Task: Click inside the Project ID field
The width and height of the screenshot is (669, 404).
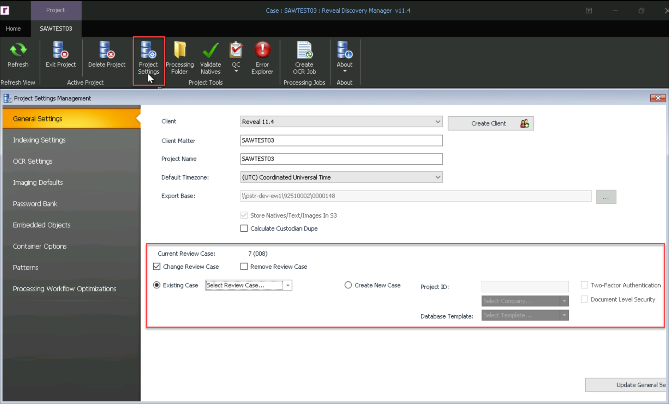Action: 524,287
